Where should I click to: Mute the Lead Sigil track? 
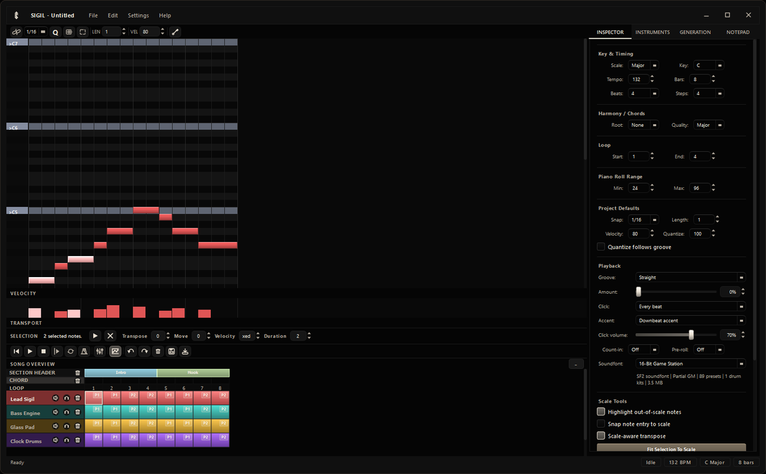tap(56, 398)
